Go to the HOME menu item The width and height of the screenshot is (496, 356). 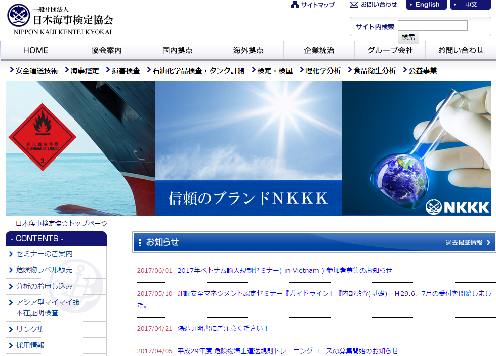pos(36,50)
